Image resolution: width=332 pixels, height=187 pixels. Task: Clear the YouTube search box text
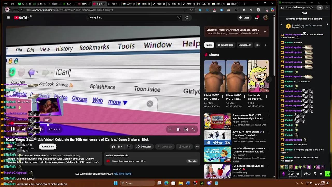[x=179, y=18]
